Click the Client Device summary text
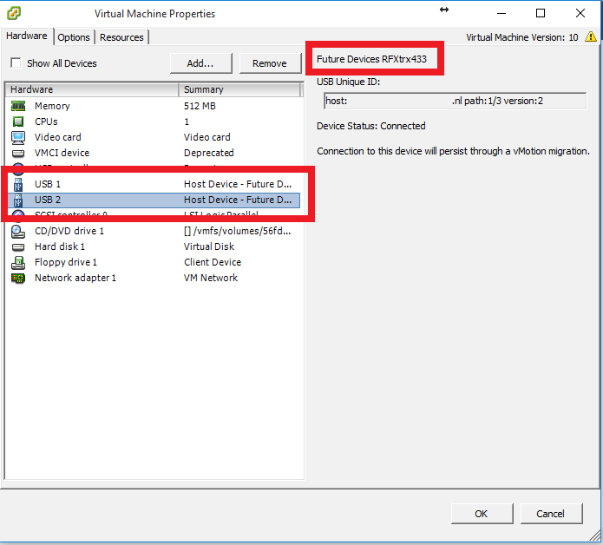The height and width of the screenshot is (545, 603). pyautogui.click(x=213, y=262)
